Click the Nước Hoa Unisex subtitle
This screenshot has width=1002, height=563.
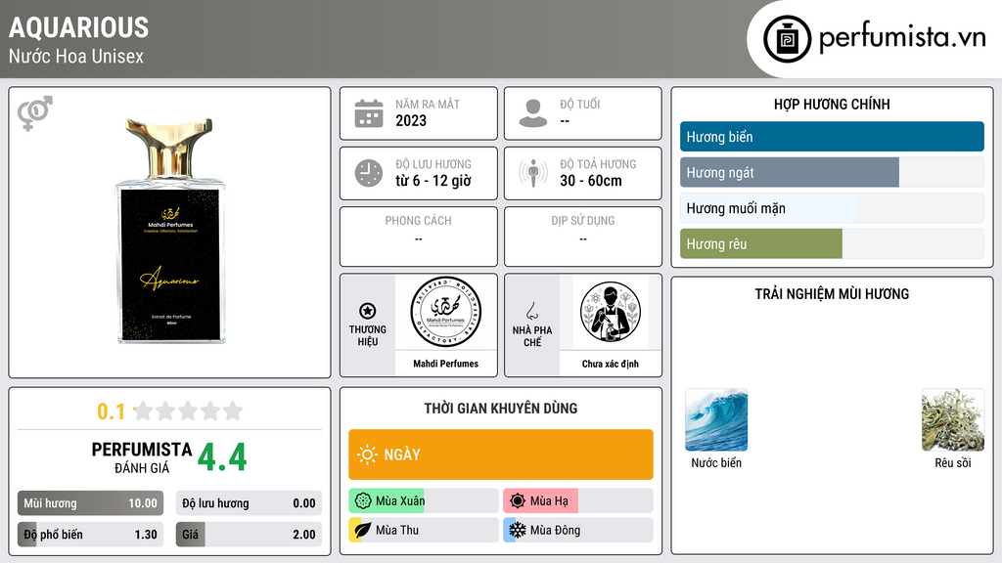pos(76,56)
